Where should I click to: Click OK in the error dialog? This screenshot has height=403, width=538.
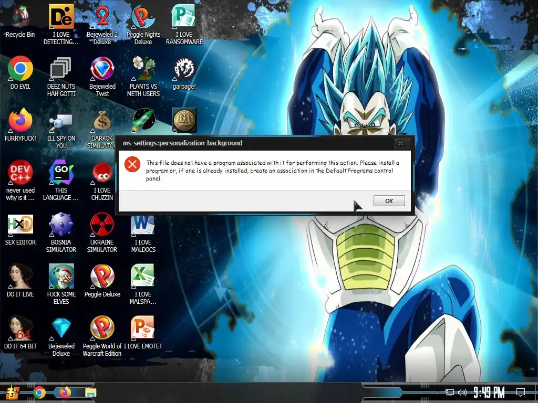point(389,201)
